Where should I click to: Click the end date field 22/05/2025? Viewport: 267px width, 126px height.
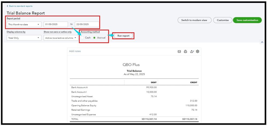pos(87,24)
